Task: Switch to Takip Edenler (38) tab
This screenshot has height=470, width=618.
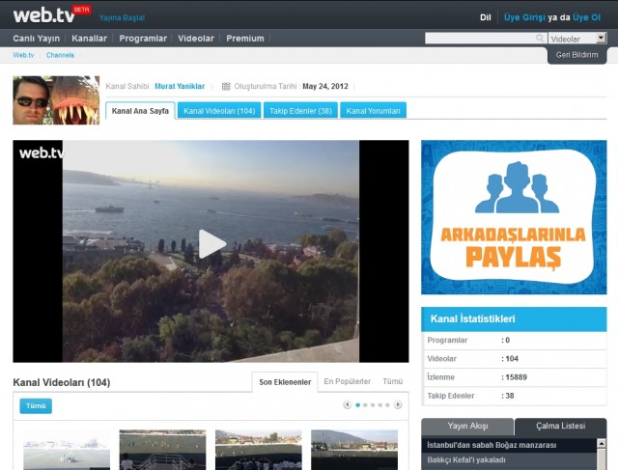Action: pos(300,111)
